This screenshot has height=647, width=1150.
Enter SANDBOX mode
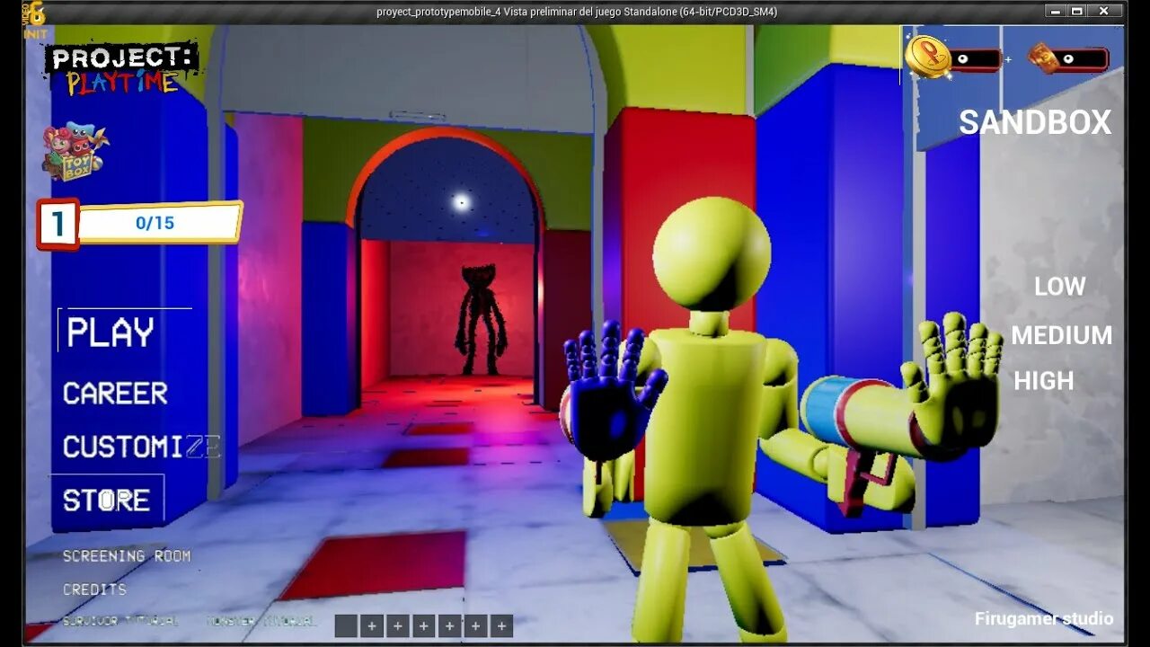click(x=1035, y=122)
